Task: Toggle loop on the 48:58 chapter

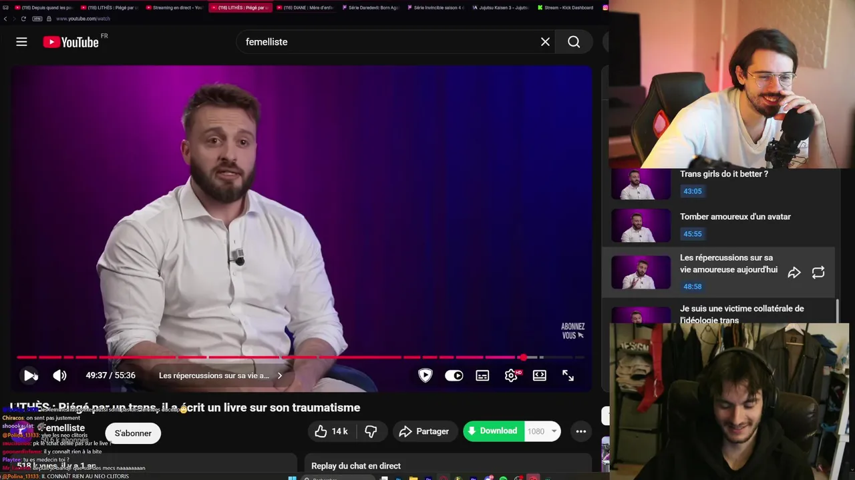Action: 818,273
